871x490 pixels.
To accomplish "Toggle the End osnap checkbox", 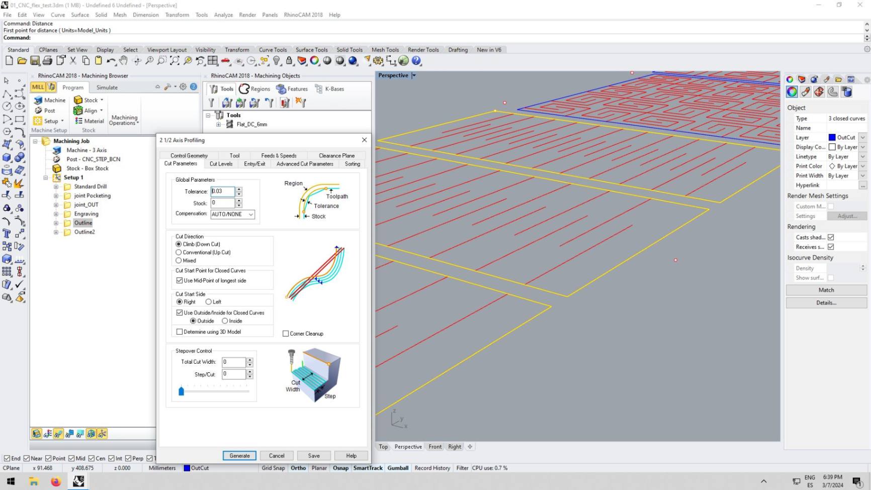I will pos(7,458).
